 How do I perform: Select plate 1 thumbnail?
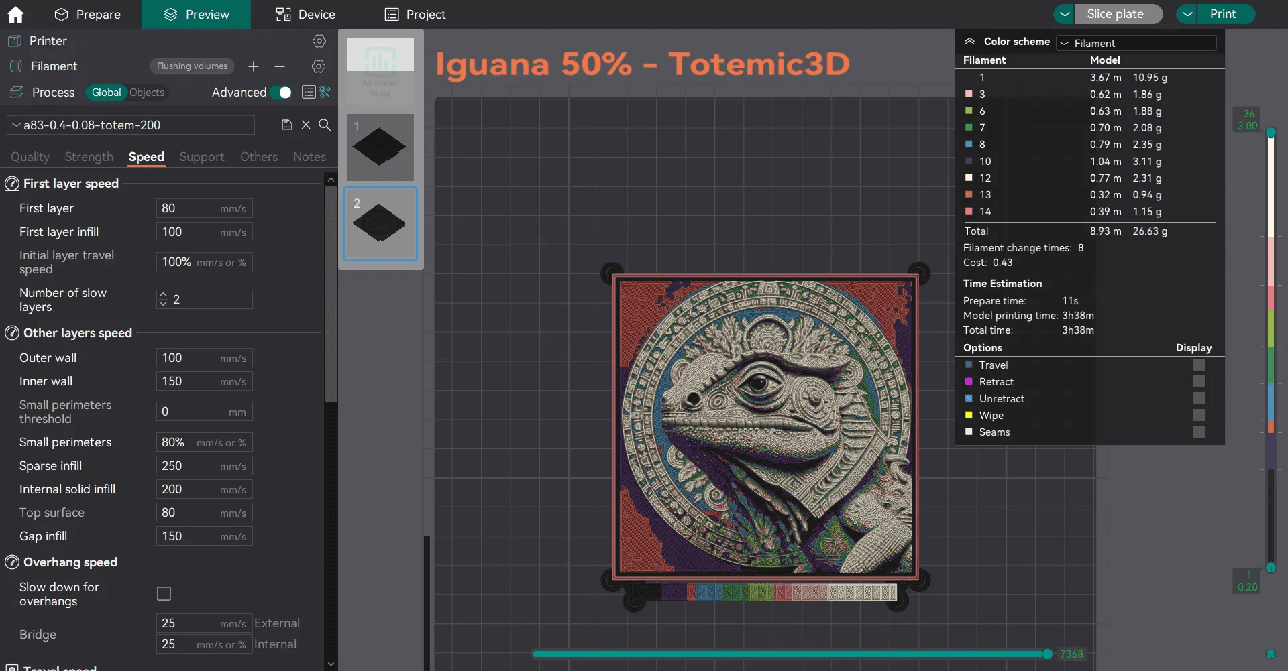380,147
